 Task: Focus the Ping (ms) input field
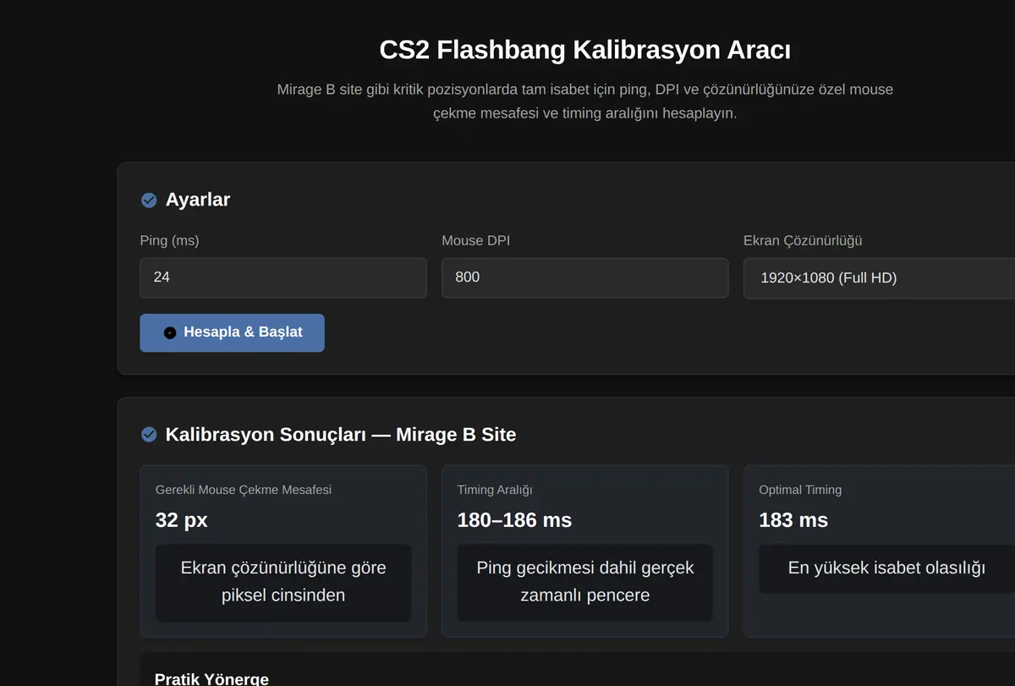click(x=283, y=277)
